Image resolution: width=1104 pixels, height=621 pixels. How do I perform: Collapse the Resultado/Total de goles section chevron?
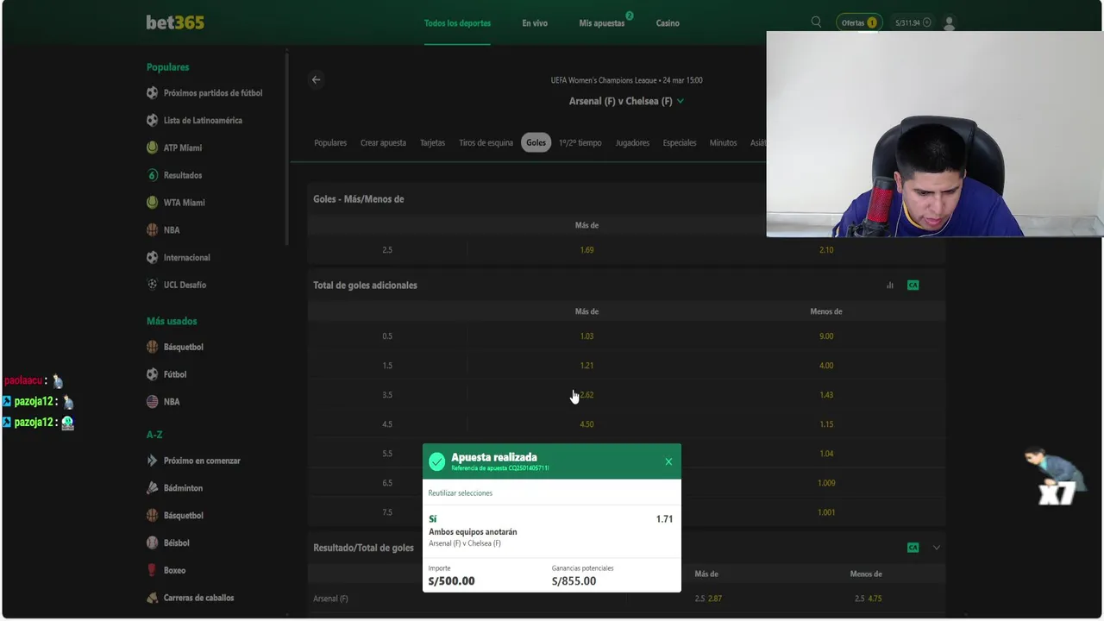tap(936, 548)
